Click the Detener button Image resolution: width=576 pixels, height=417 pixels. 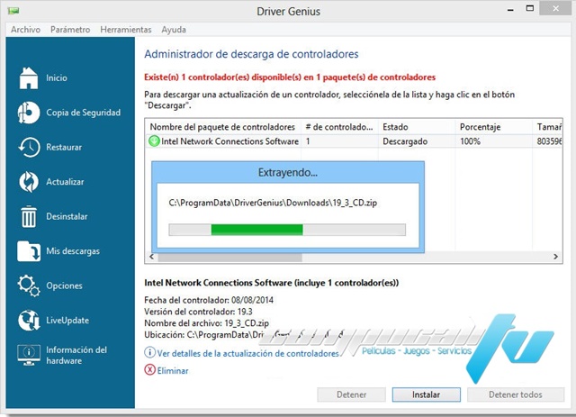(x=352, y=394)
